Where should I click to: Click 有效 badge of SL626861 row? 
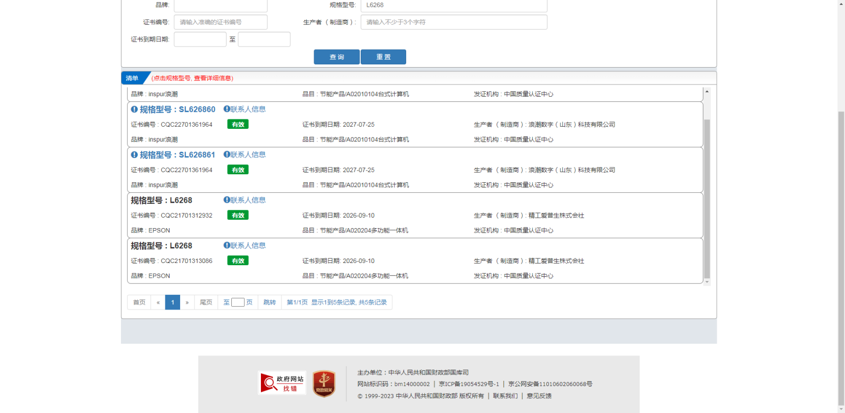click(x=238, y=170)
